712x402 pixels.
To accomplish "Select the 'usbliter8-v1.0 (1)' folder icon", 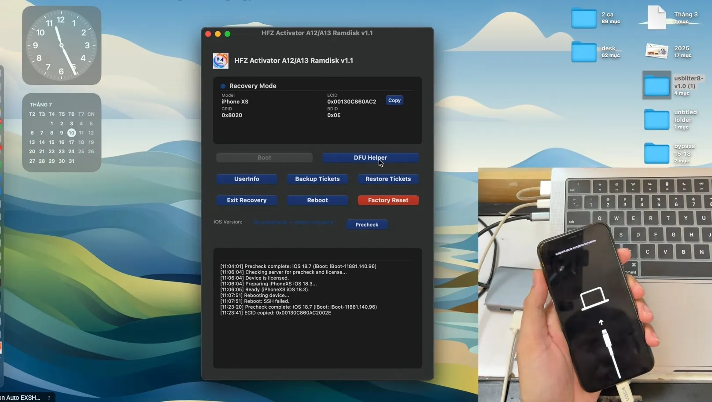I will tap(657, 85).
